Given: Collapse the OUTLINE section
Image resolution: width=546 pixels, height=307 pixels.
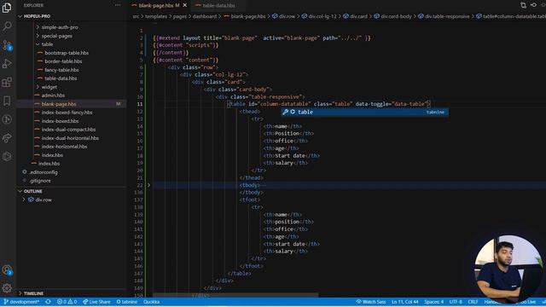Looking at the screenshot, I should pyautogui.click(x=32, y=191).
